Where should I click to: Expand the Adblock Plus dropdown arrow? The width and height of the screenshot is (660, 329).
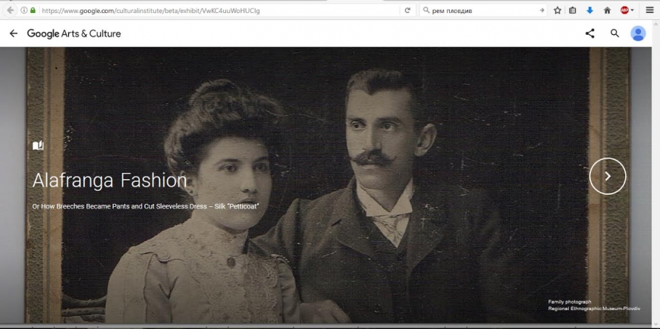pos(633,10)
